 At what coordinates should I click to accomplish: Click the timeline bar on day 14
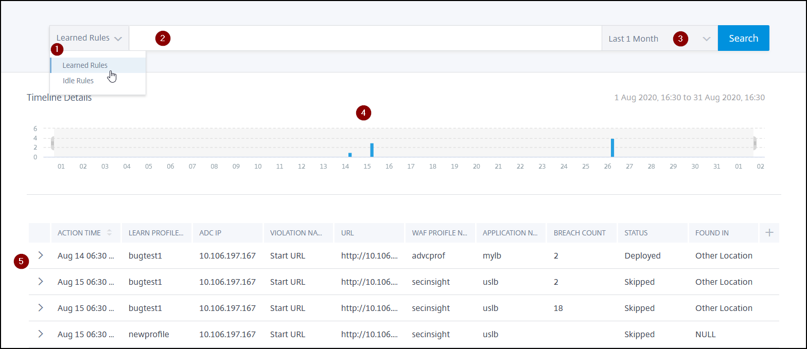pyautogui.click(x=350, y=155)
